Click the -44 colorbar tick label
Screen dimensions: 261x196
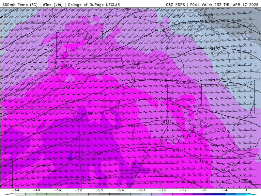click(x=15, y=190)
